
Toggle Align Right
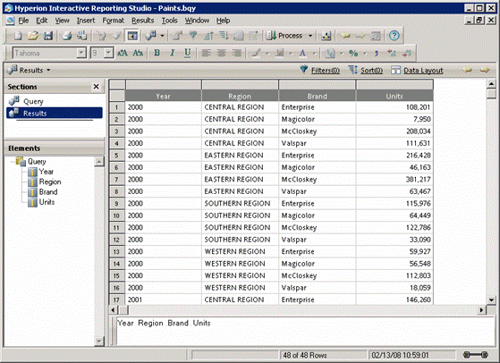[237, 53]
